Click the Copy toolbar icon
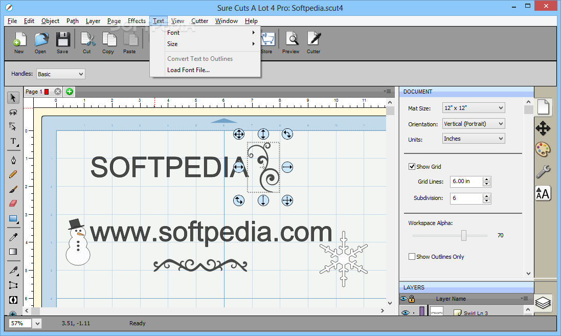The width and height of the screenshot is (561, 336). [x=109, y=42]
